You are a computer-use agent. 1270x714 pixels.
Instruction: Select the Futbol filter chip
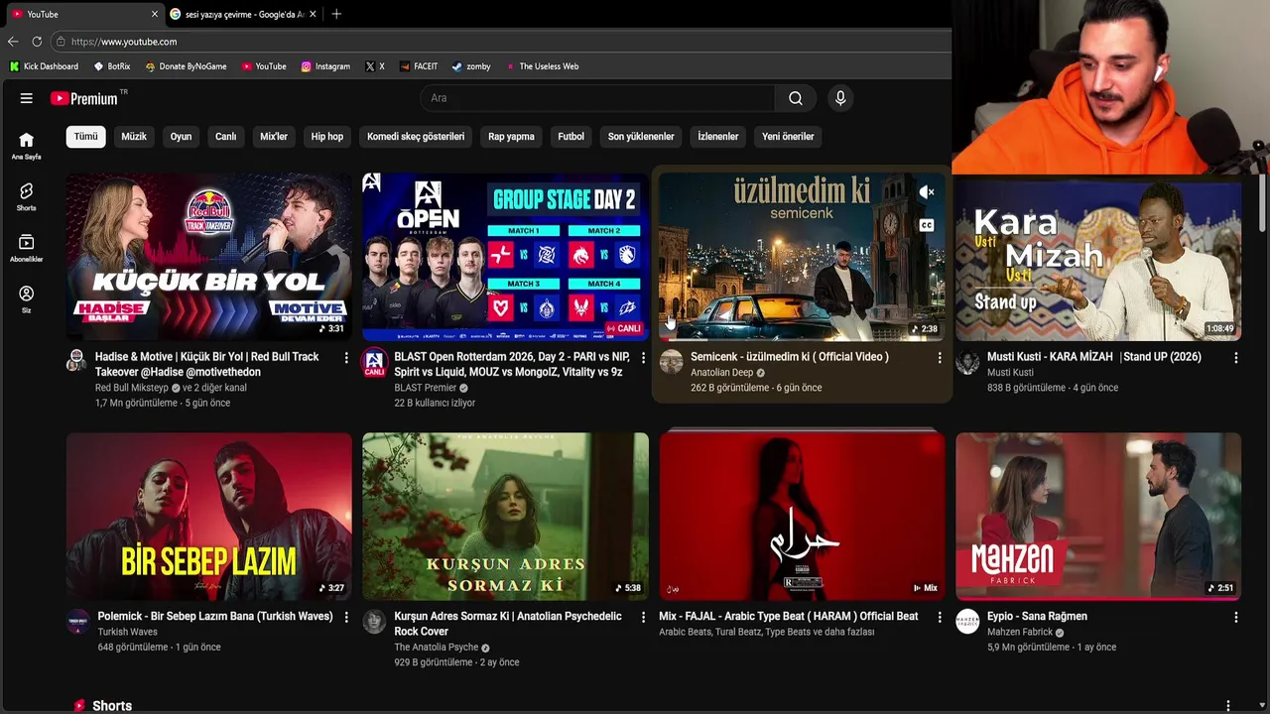click(x=571, y=137)
